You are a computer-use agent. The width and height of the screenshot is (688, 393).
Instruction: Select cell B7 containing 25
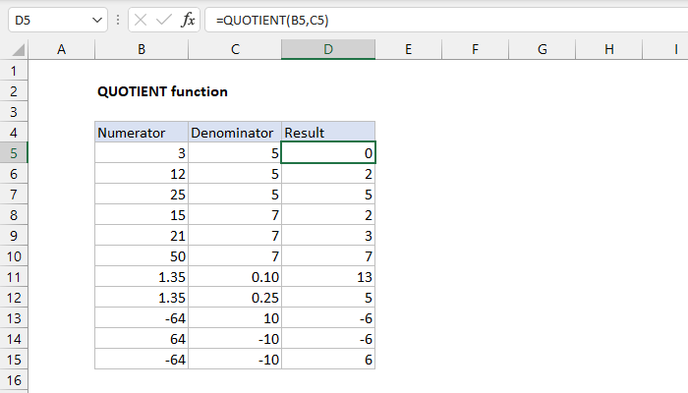142,195
